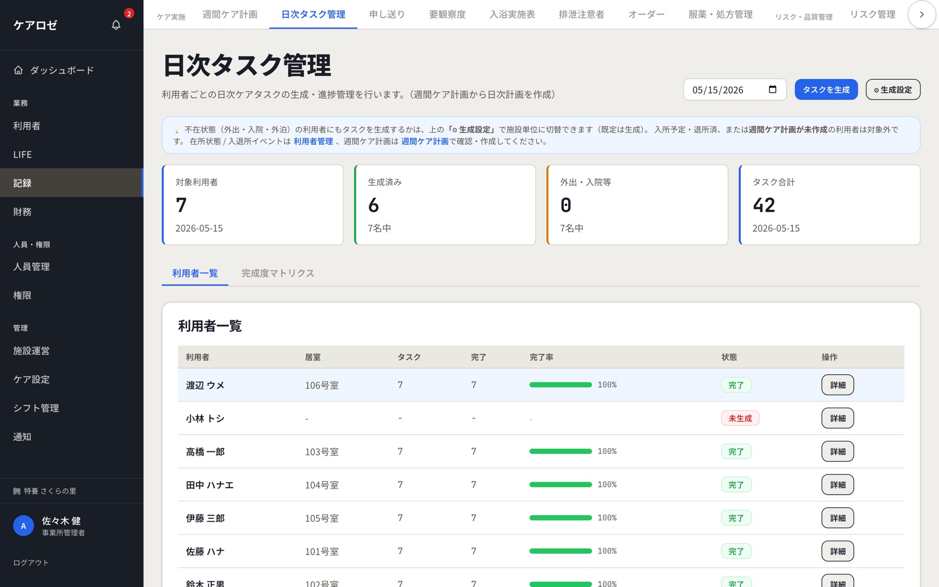Open ケア設定 in the sidebar

(71, 379)
